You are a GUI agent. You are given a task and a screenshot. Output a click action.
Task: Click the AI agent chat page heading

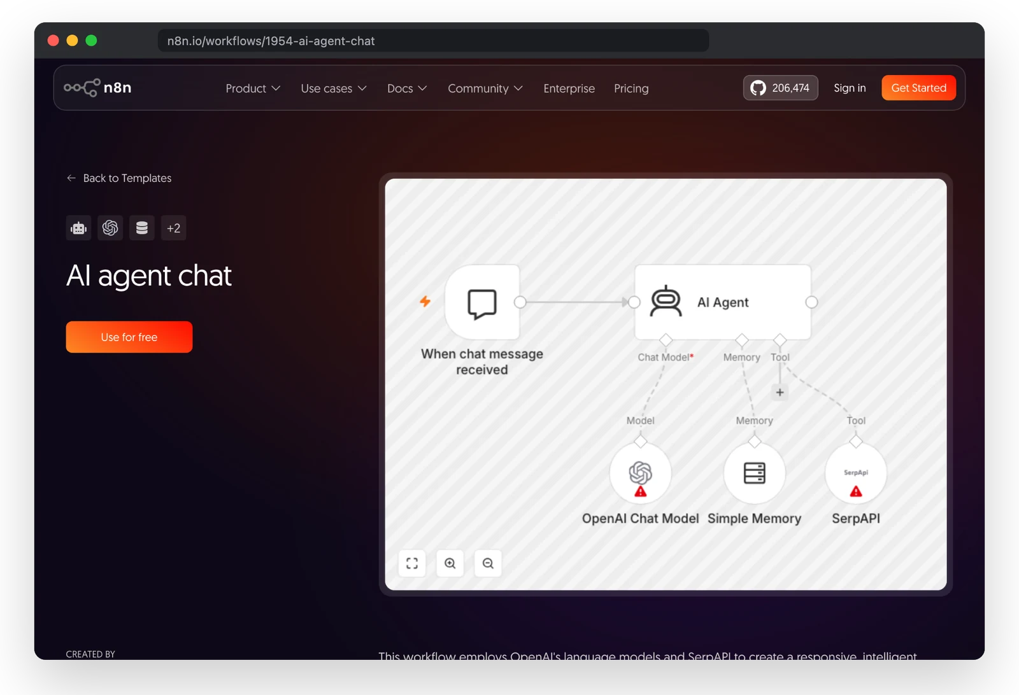click(149, 276)
